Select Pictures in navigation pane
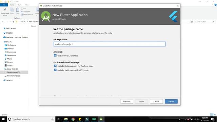The image size is (217, 122). click(10, 62)
